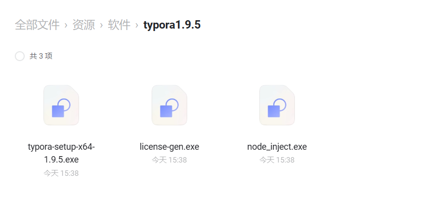Click the chevron after 资源
Screen dimensions: 446x198
pos(101,25)
